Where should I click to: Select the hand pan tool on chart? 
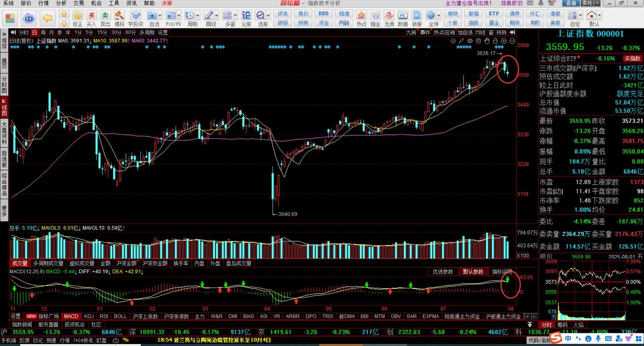[487, 41]
